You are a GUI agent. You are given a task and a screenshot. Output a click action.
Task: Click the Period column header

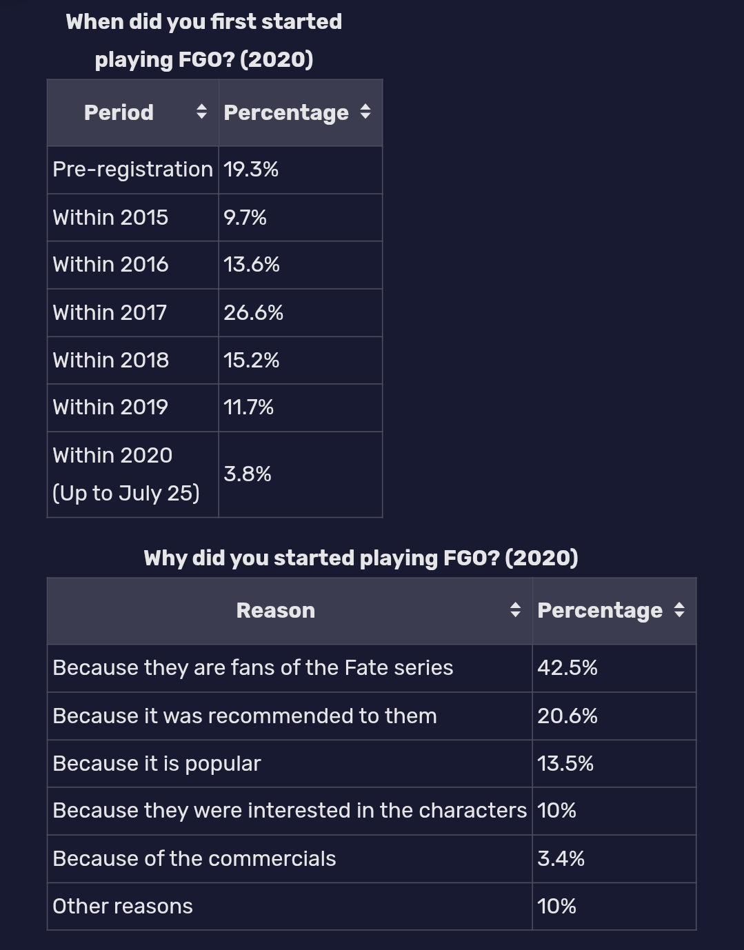(x=133, y=112)
